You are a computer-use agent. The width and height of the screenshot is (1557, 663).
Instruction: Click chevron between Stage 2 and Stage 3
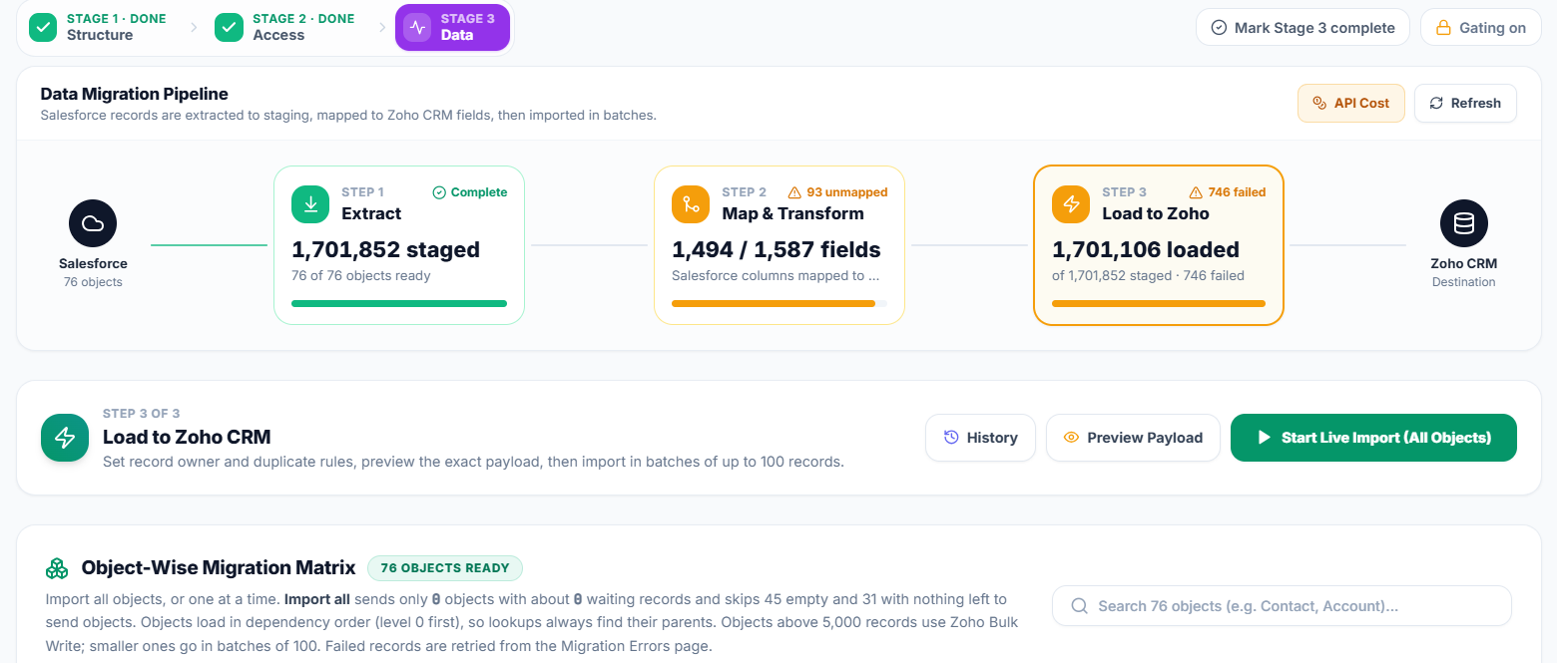(x=381, y=28)
